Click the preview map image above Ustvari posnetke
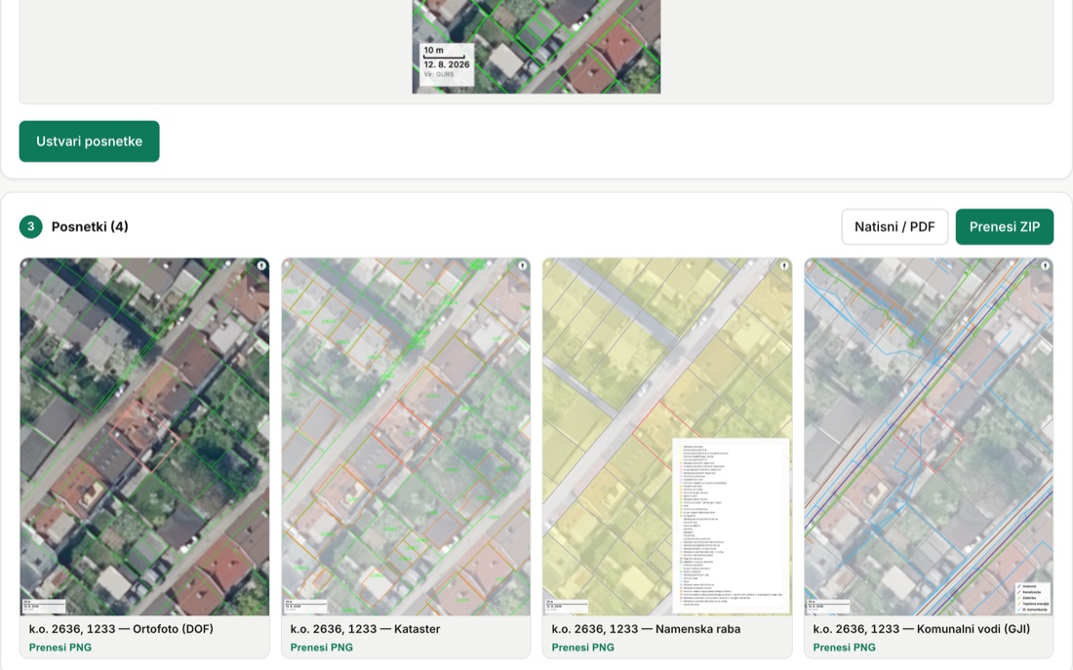The width and height of the screenshot is (1073, 670). 536,47
